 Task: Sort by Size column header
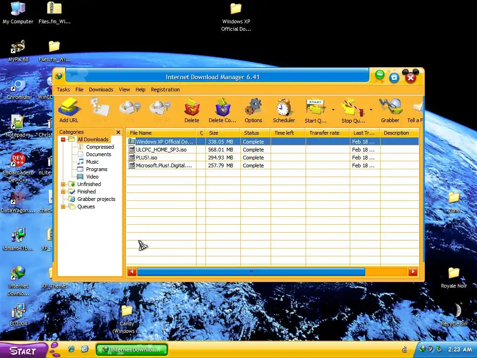pos(223,133)
